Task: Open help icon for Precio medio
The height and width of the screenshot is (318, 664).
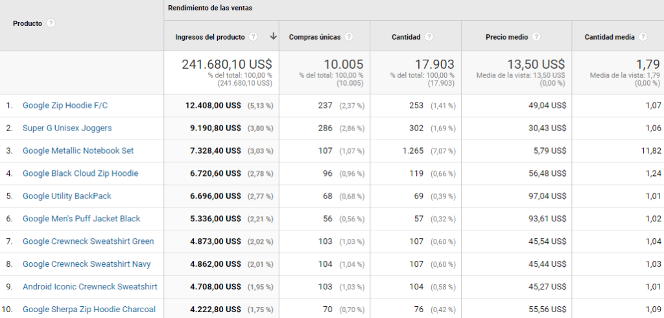Action: [x=536, y=37]
